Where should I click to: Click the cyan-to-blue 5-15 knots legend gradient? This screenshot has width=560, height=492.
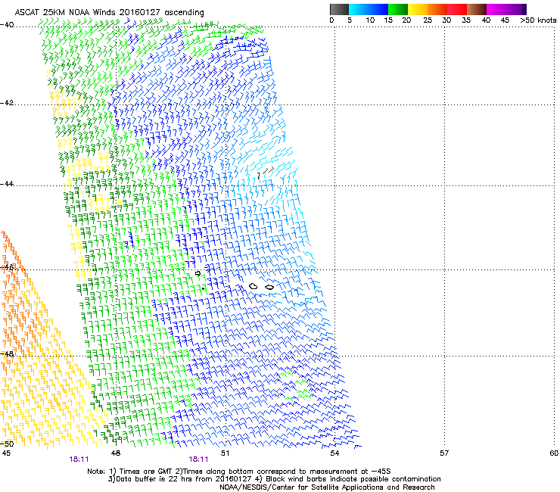coord(368,9)
